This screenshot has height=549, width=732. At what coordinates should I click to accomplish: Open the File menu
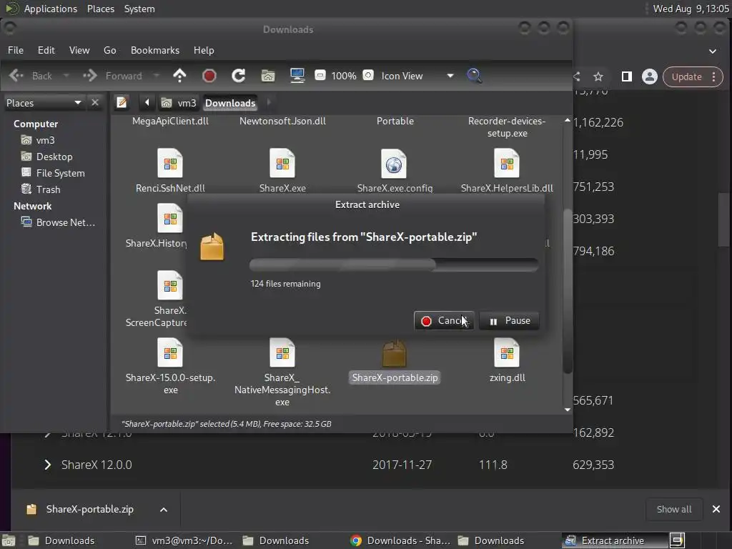tap(16, 50)
